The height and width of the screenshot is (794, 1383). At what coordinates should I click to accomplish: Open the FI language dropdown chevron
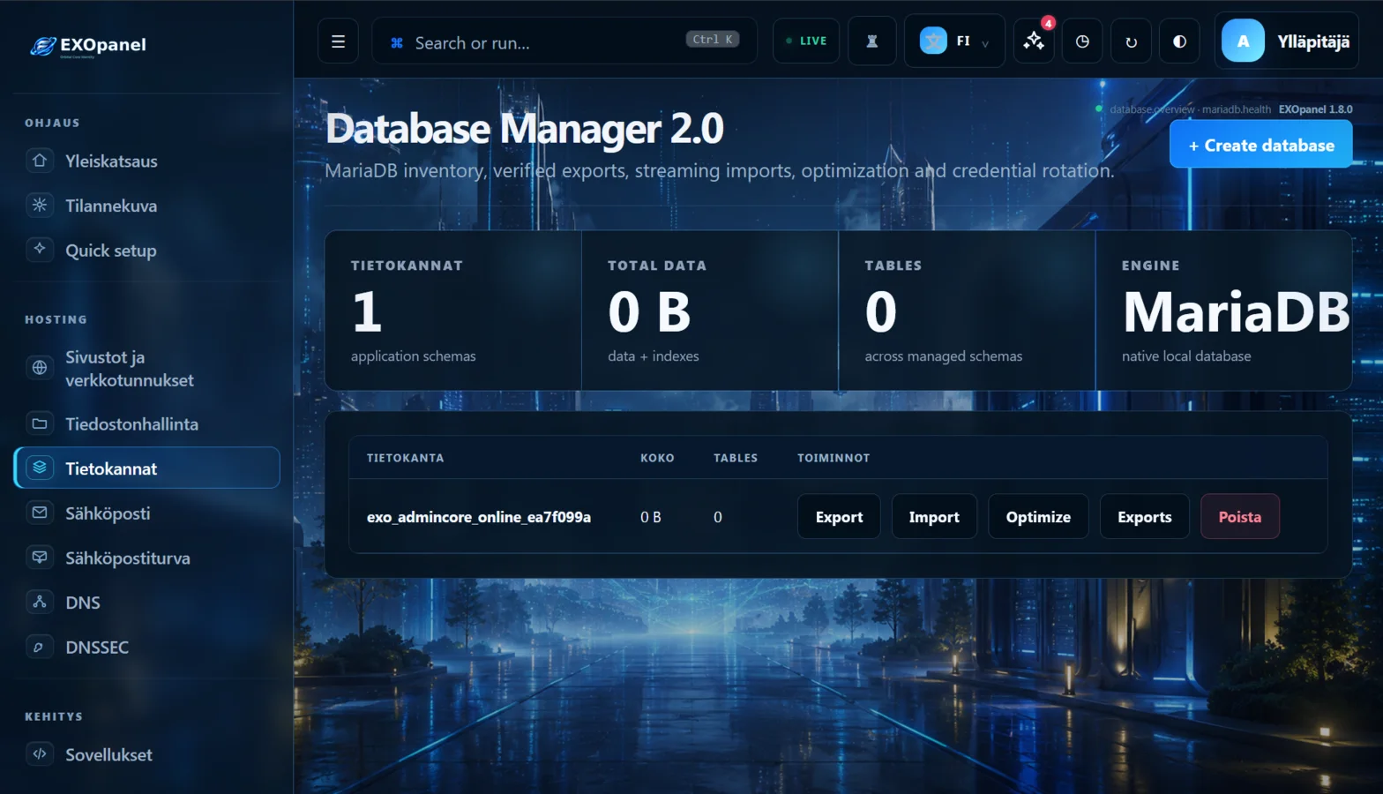click(x=985, y=43)
